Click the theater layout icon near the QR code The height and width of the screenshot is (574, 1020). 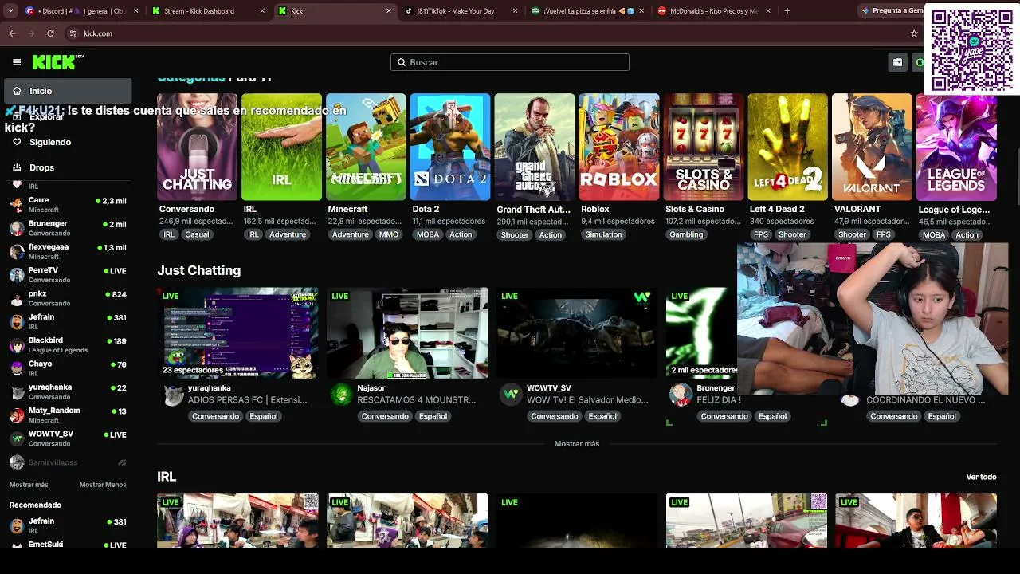(897, 62)
